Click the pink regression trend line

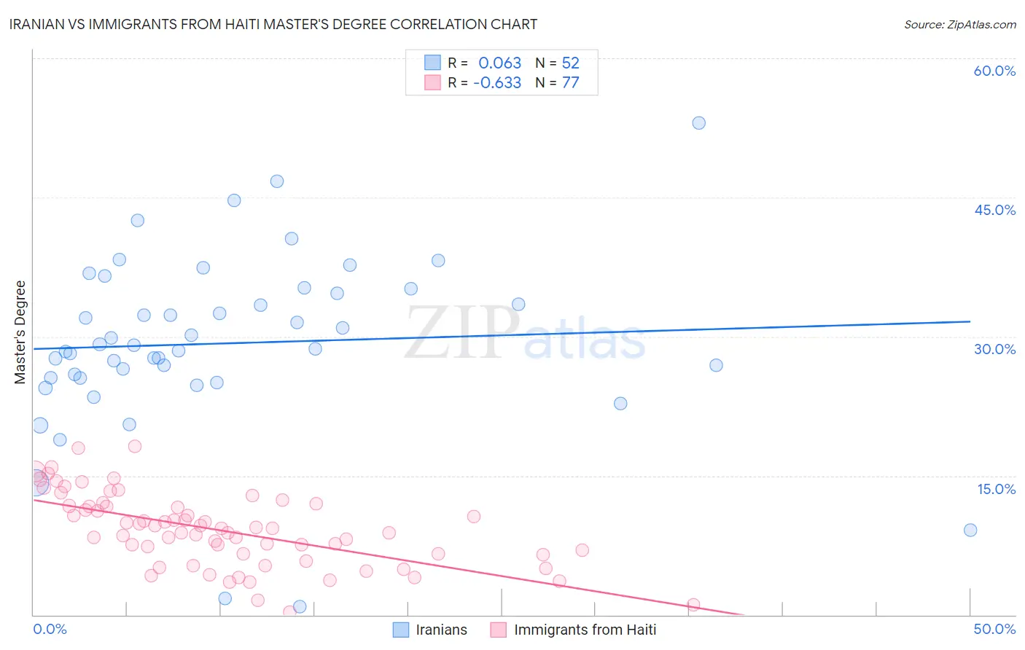[388, 557]
